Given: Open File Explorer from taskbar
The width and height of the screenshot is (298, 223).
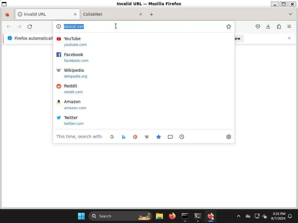Looking at the screenshot, I should [159, 216].
